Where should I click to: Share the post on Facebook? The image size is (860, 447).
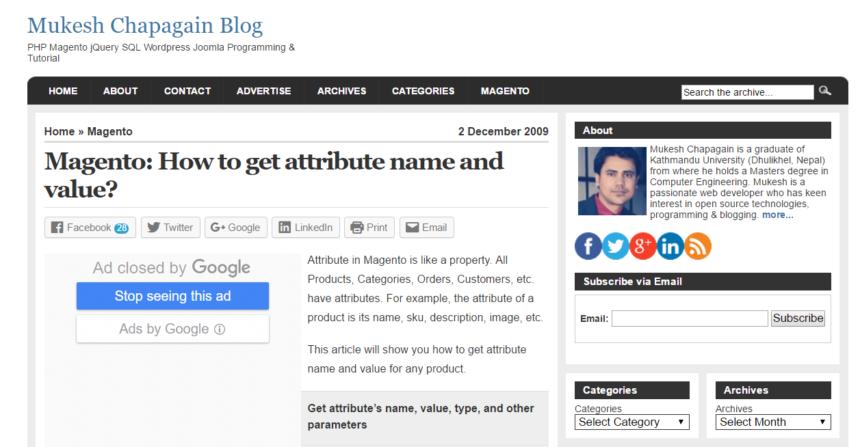click(x=90, y=228)
